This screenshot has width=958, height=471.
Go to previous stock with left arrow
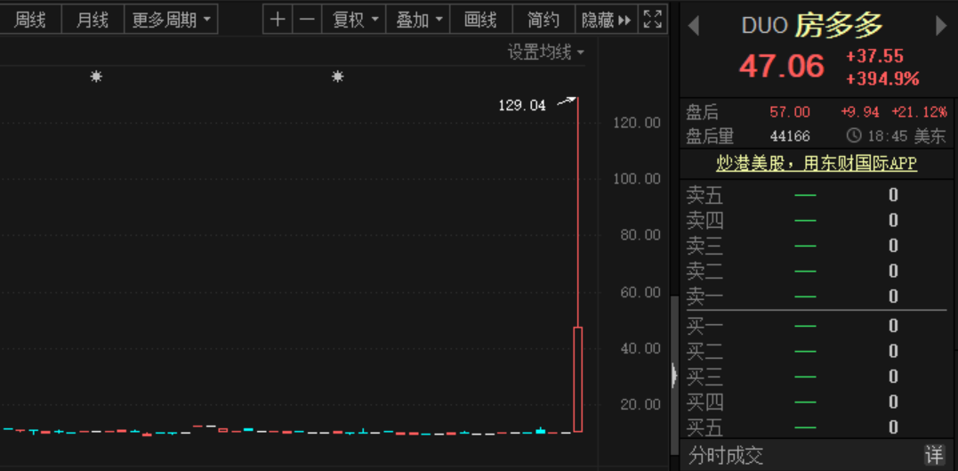click(694, 27)
